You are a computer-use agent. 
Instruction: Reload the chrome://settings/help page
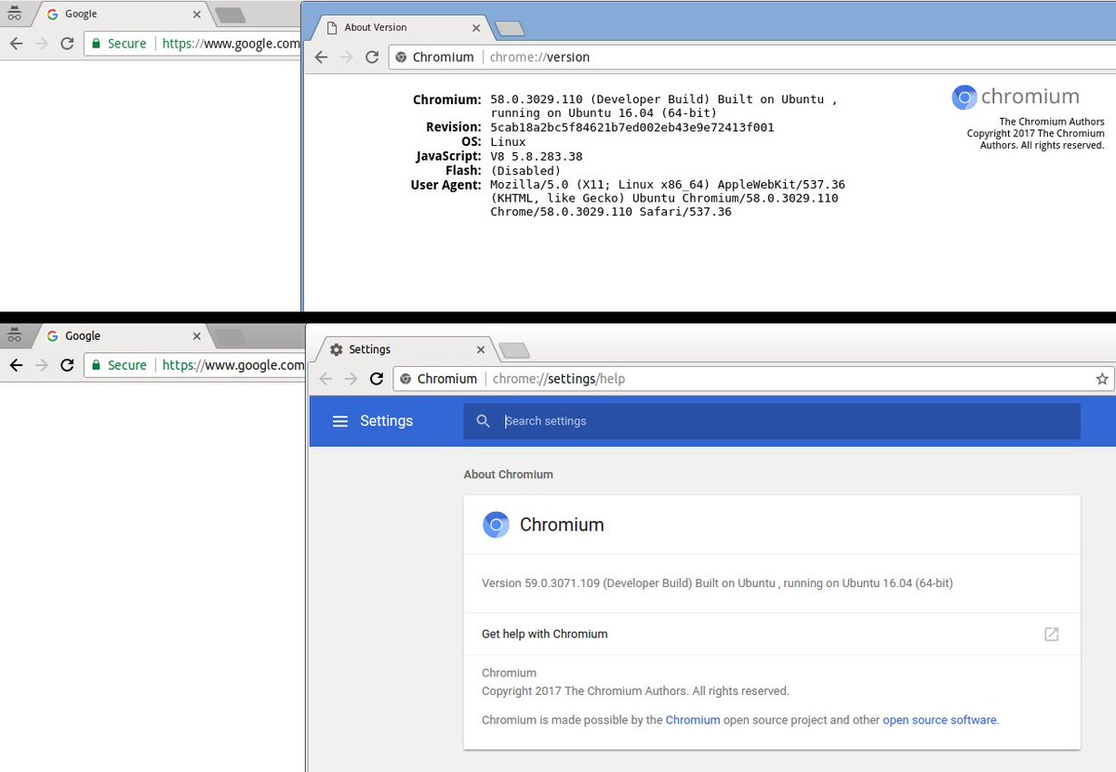pyautogui.click(x=377, y=378)
